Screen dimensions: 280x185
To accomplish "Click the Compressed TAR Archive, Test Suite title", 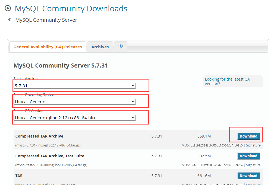I will coord(50,156).
